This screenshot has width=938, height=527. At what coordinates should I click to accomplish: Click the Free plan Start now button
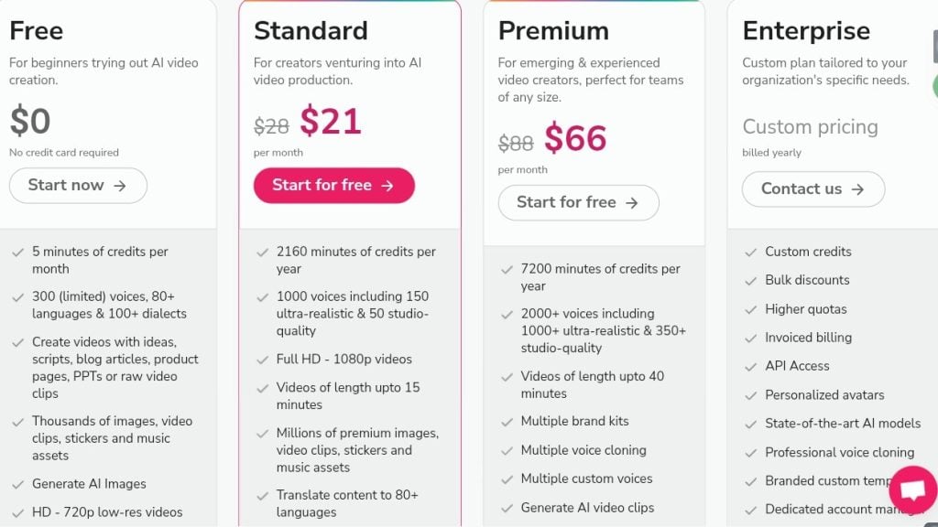(x=78, y=186)
